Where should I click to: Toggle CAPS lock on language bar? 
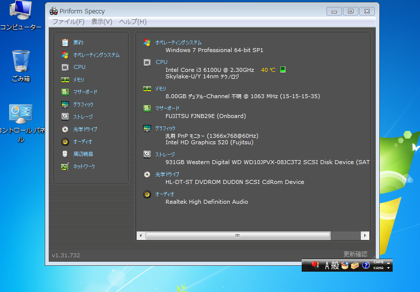click(x=378, y=262)
